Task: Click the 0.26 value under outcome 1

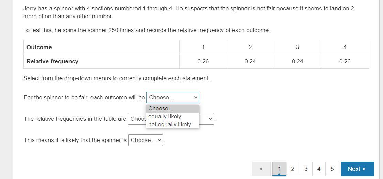Action: point(203,61)
